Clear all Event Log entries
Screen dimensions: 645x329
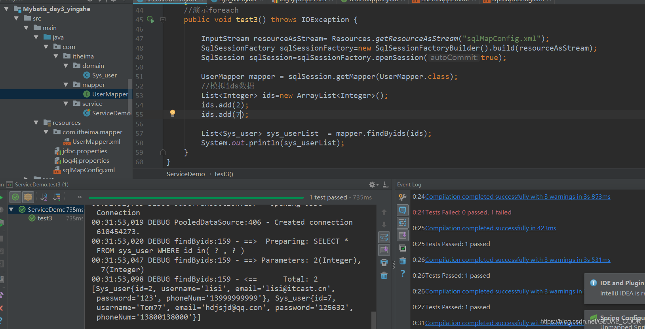coord(403,261)
